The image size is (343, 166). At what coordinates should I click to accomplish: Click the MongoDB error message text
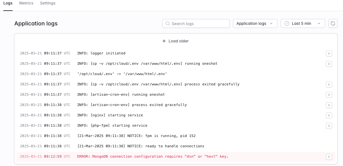(153, 157)
